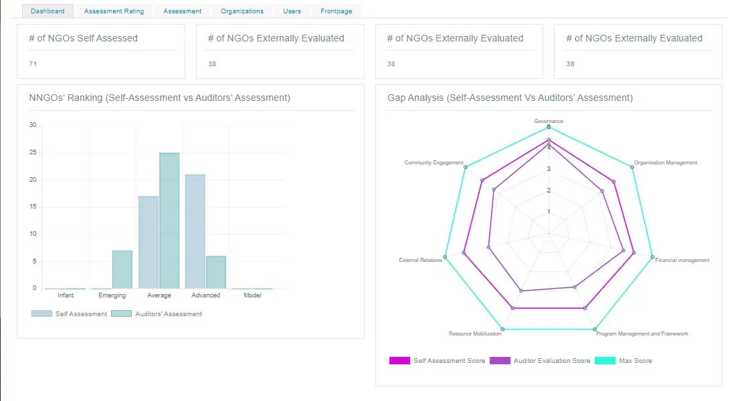Select the Users tab

click(292, 11)
